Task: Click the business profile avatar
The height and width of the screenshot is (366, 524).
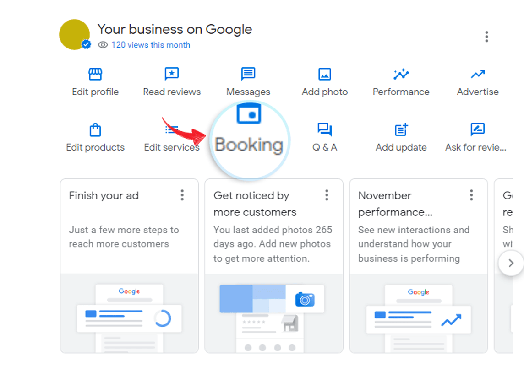Action: (x=74, y=35)
